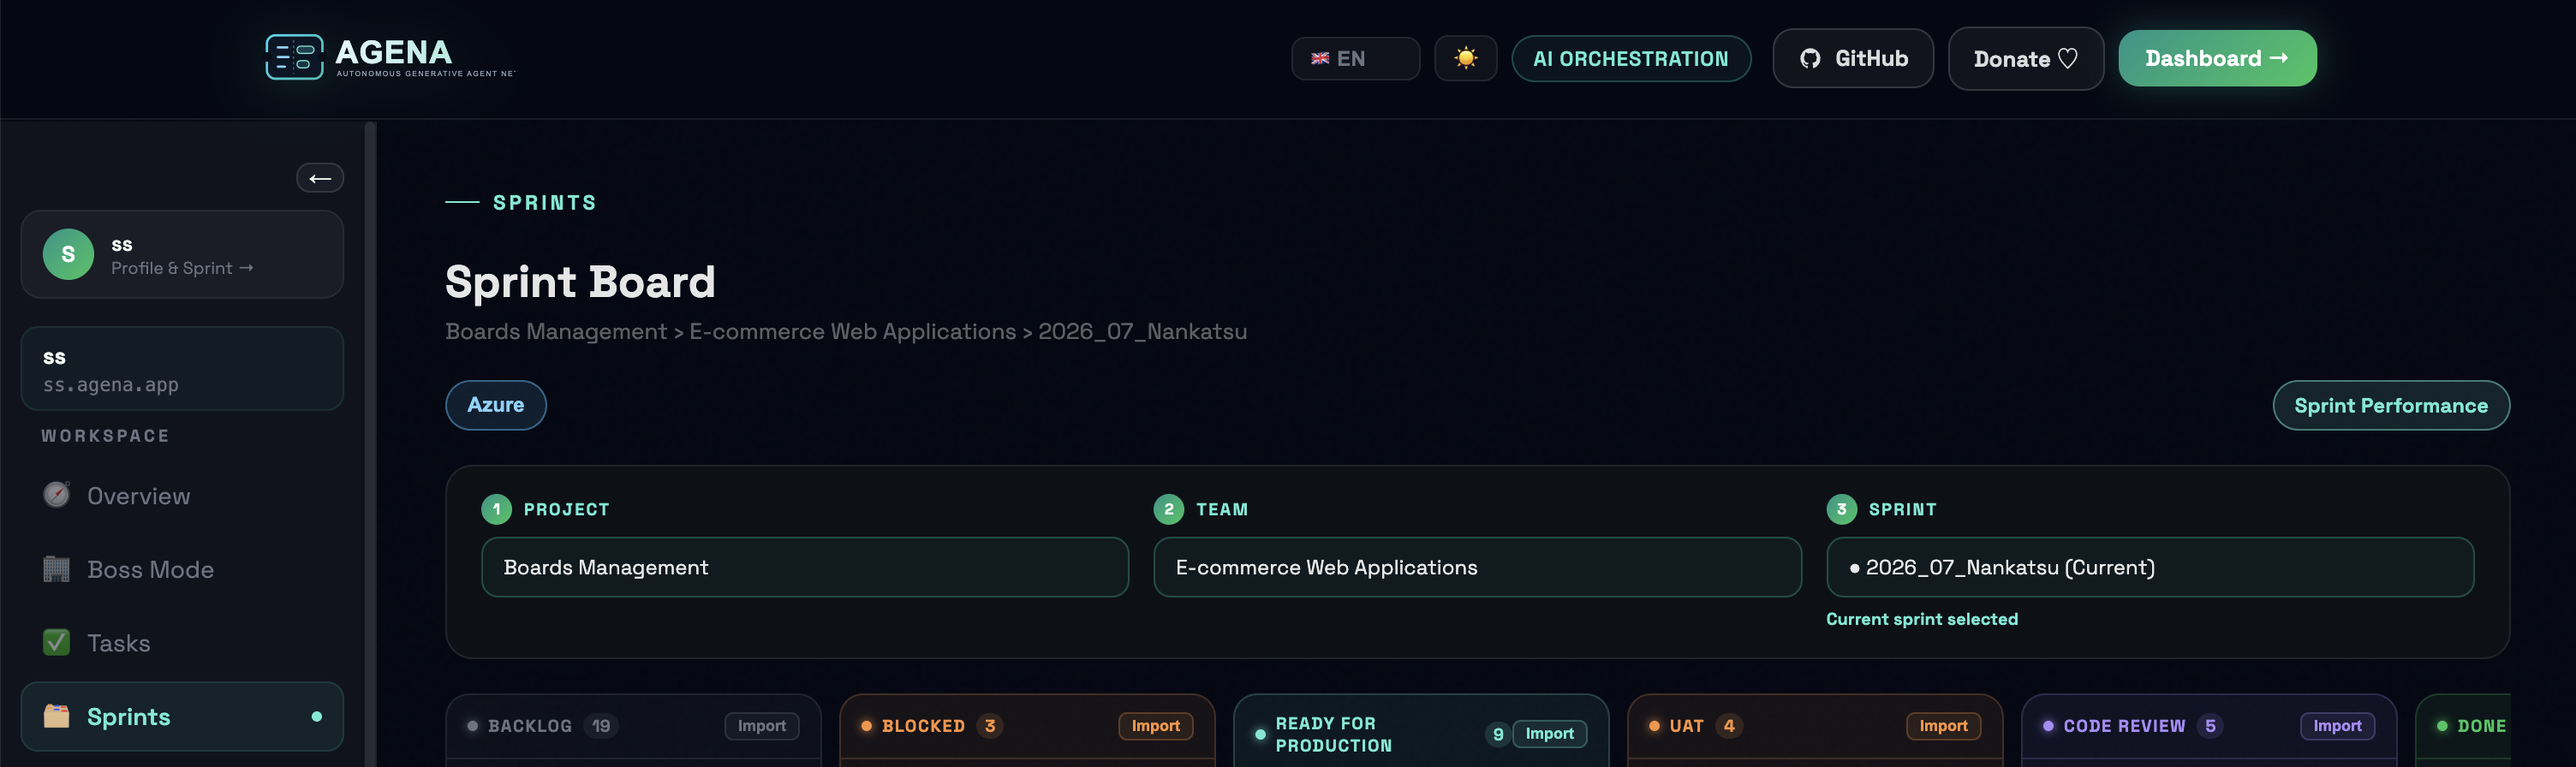Open Sprint Performance

[2390, 405]
